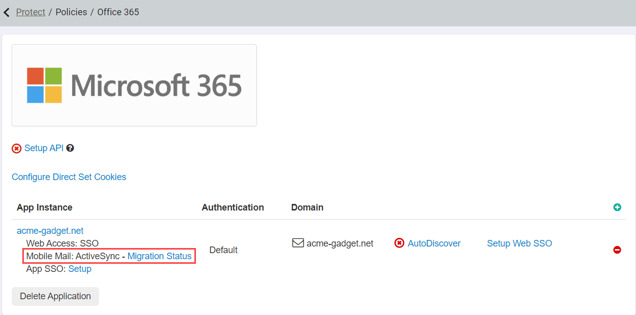
Task: Open the AutoDiscover link
Action: pos(434,243)
